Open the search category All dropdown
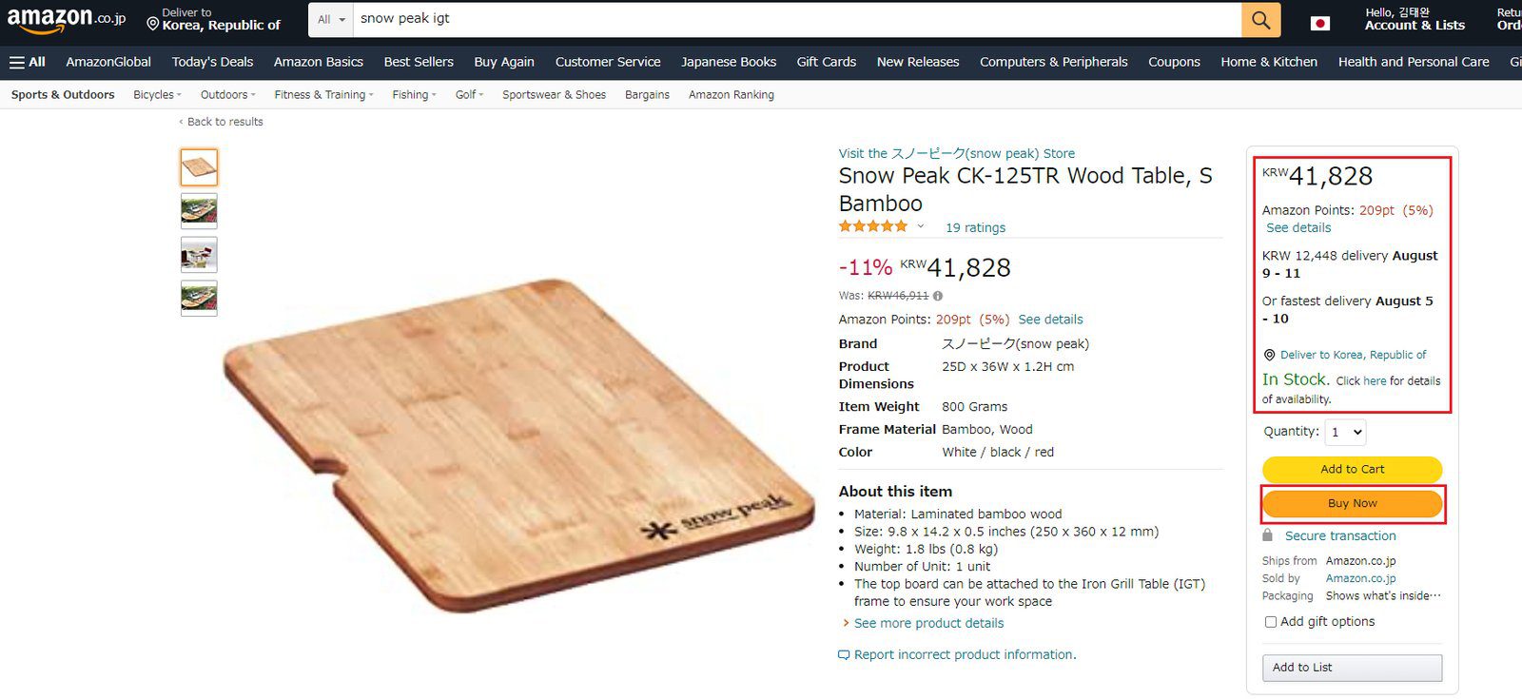 click(331, 20)
